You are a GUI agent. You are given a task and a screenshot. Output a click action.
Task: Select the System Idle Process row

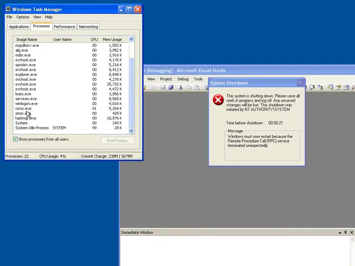coord(71,128)
